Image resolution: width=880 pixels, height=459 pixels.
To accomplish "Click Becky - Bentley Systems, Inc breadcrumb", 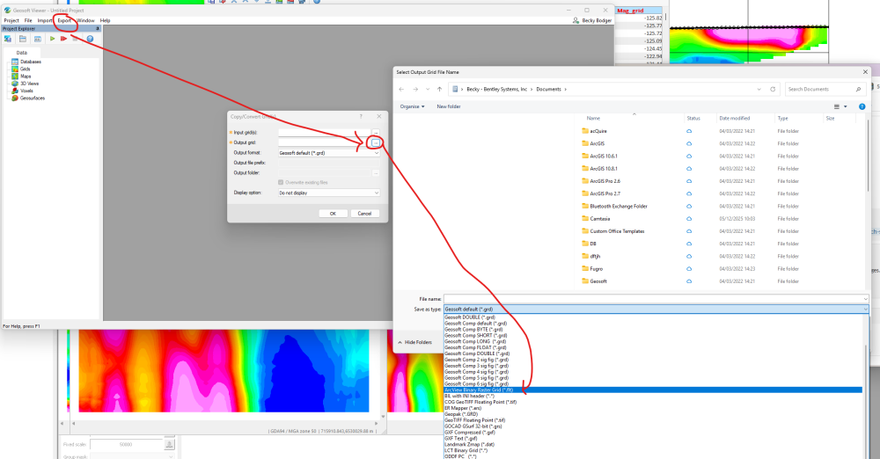I will tap(496, 89).
